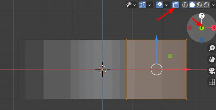Toggle viewport overlays button
216x110 pixels.
point(159,5)
